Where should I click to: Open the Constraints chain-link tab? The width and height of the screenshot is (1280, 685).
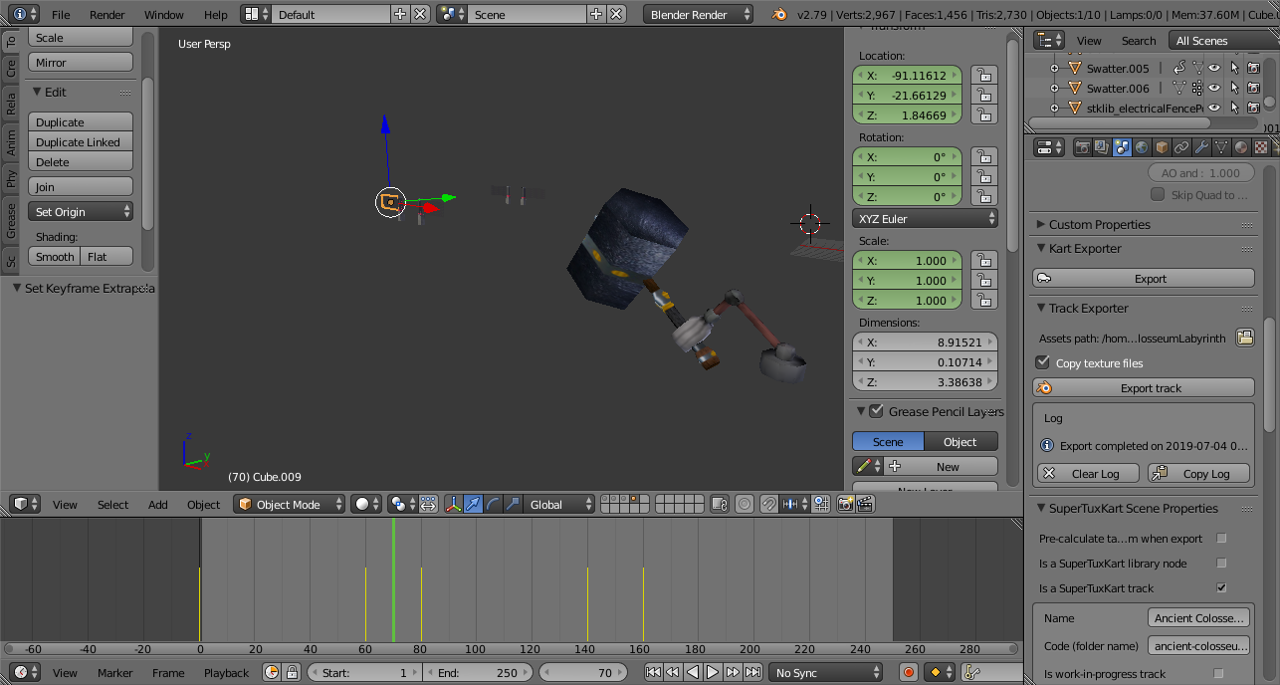coord(1181,147)
